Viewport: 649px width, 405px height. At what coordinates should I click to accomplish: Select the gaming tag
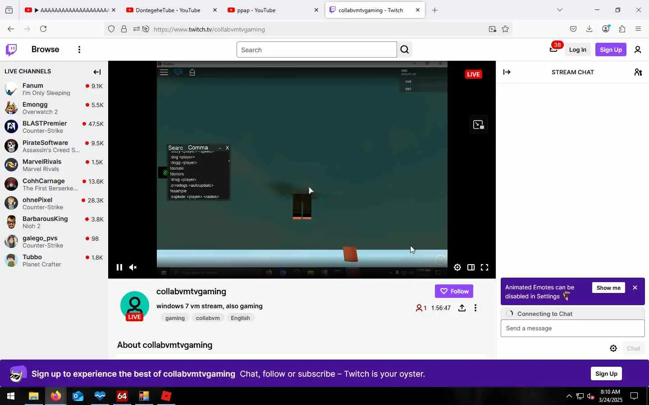point(175,318)
